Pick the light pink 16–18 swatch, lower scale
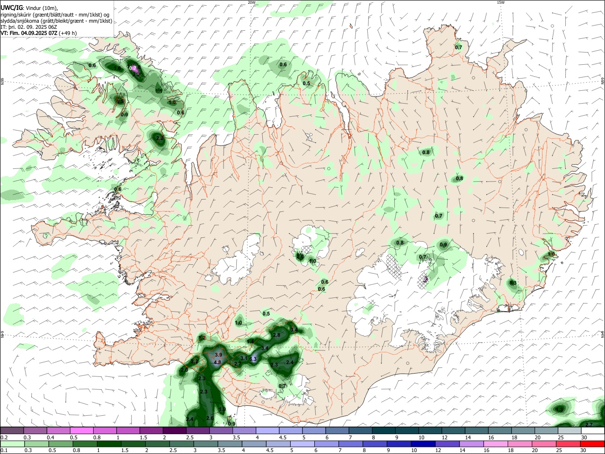605x454 pixels. tap(496, 444)
